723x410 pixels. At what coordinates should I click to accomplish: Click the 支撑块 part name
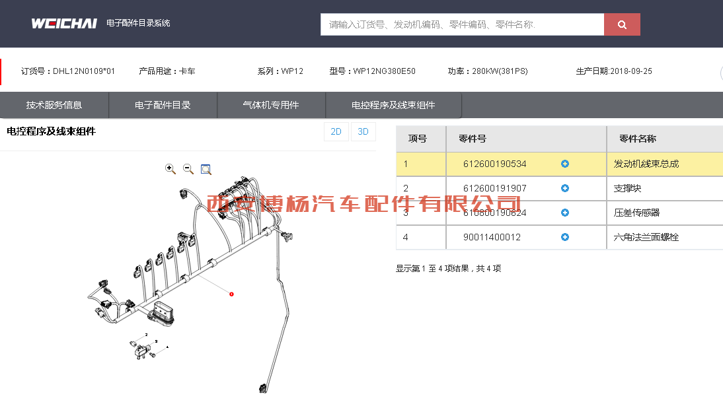click(x=628, y=188)
